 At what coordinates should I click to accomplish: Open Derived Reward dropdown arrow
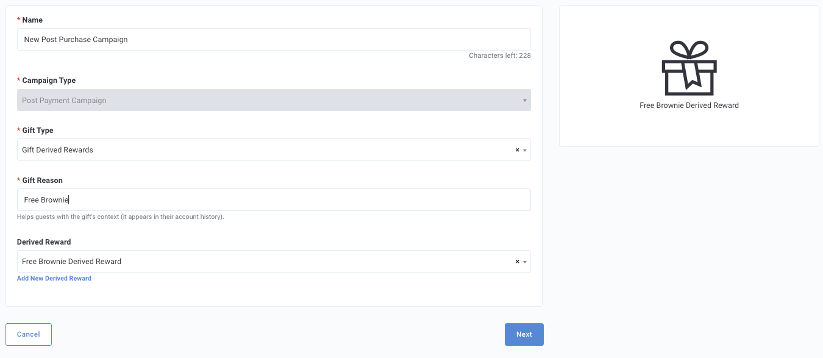pyautogui.click(x=525, y=262)
